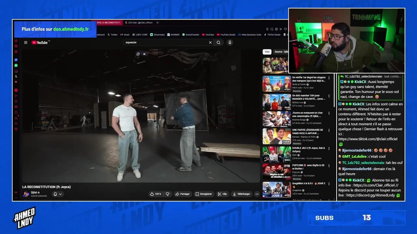The height and width of the screenshot is (234, 417).
Task: Click Clip button under video
Action: point(223,194)
